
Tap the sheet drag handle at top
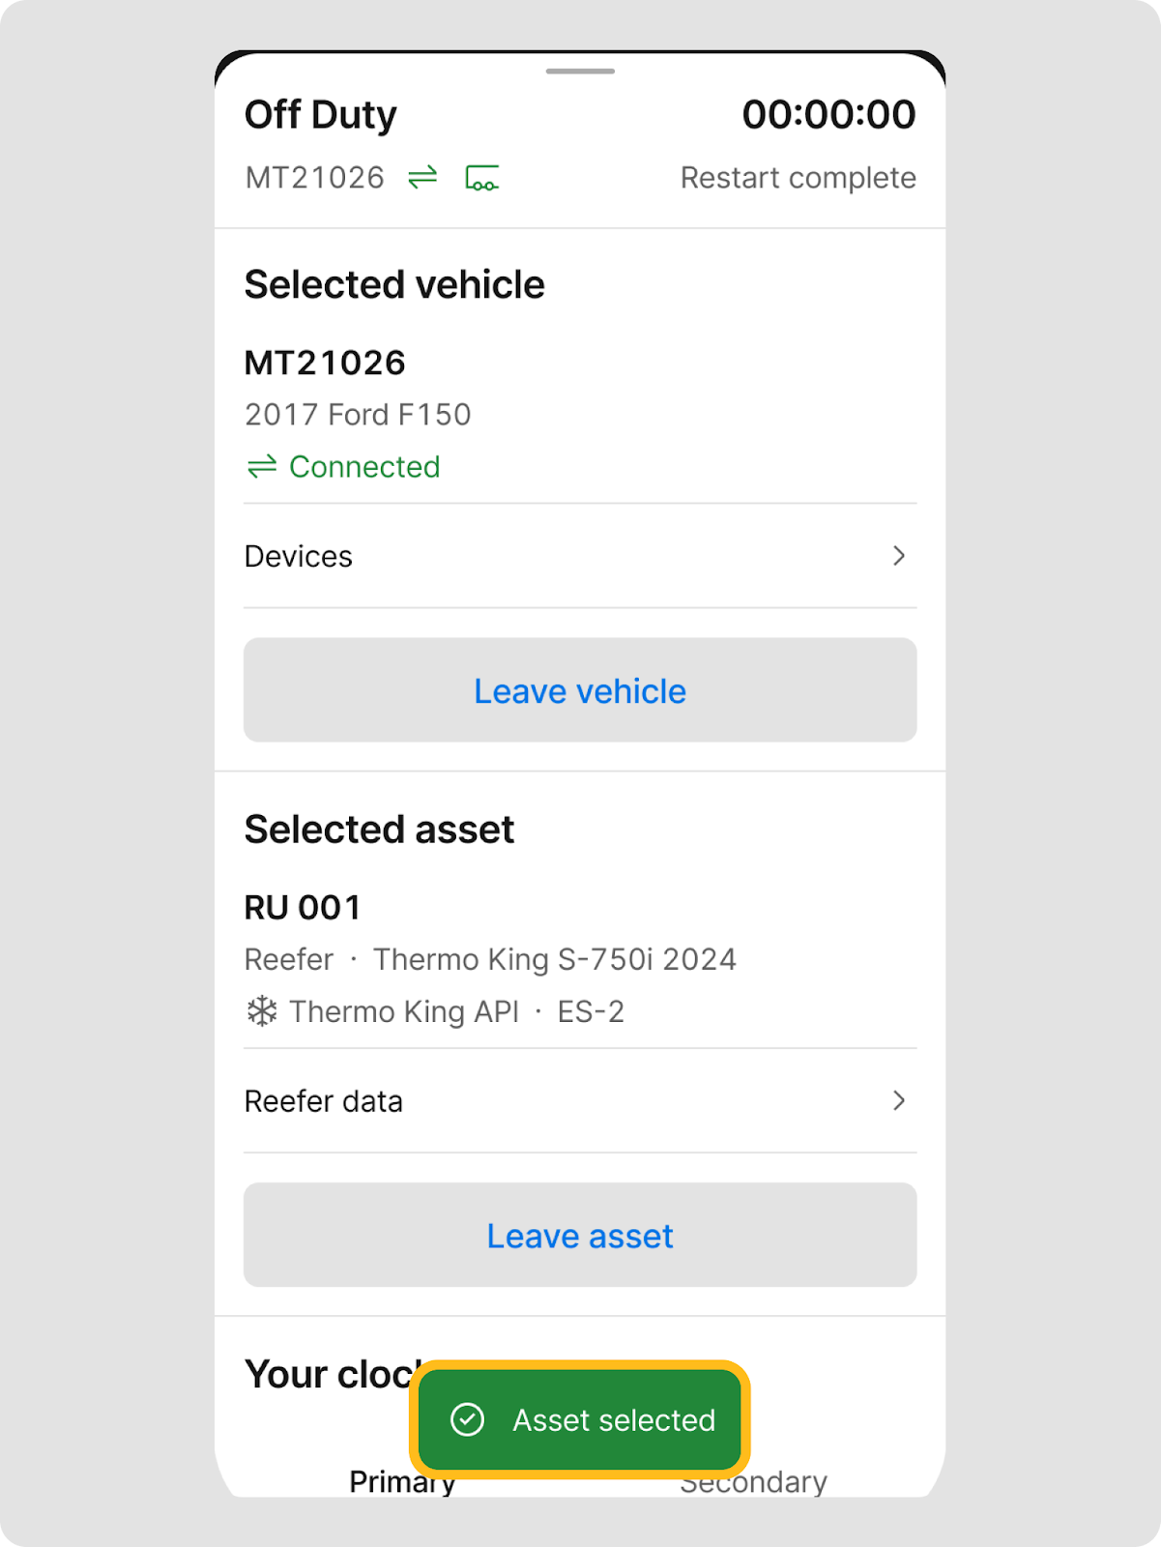(580, 72)
